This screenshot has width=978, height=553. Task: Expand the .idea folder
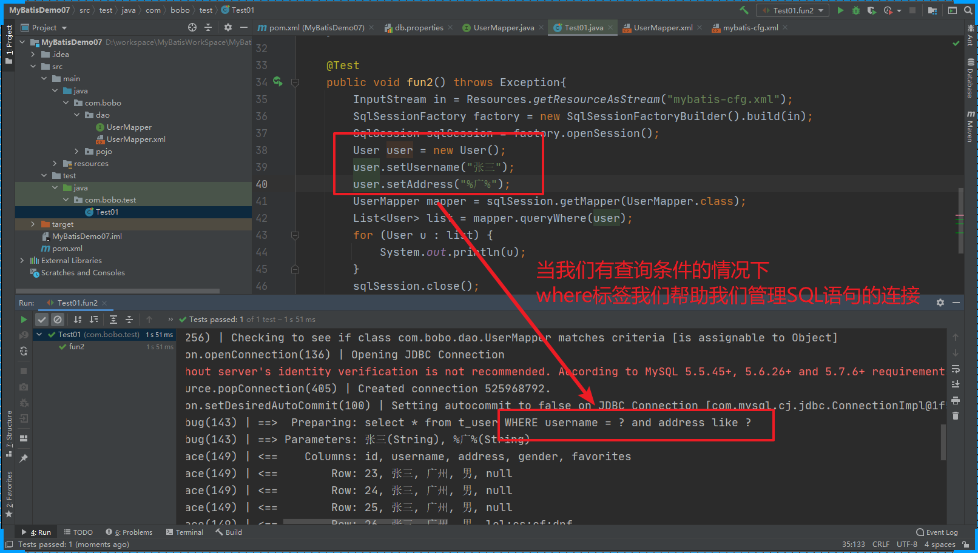click(33, 54)
